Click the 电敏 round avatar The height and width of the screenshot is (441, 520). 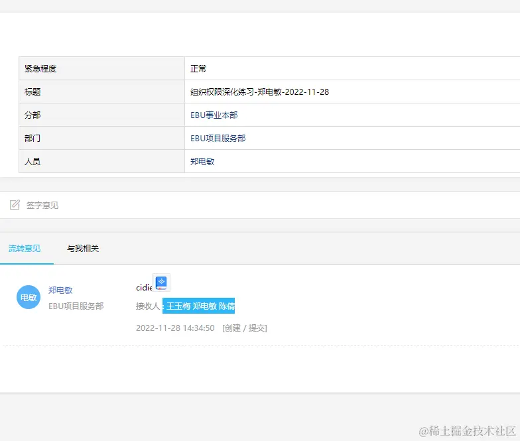click(x=29, y=297)
